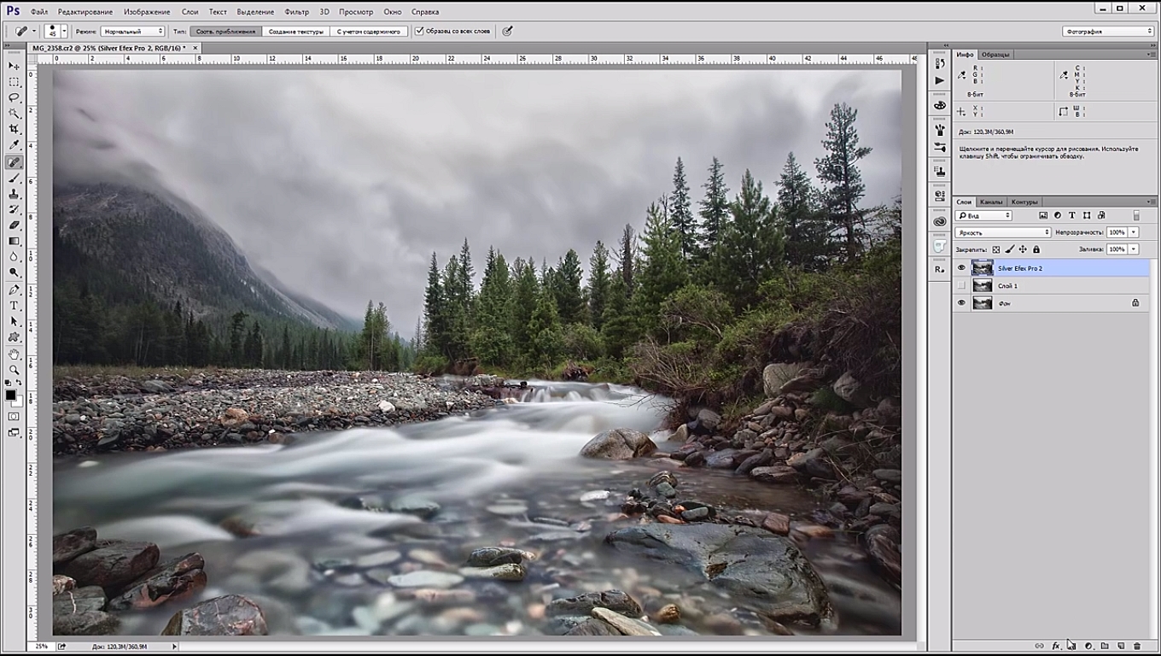Lock image pixels with brush lock icon
This screenshot has height=656, width=1161.
[1010, 249]
